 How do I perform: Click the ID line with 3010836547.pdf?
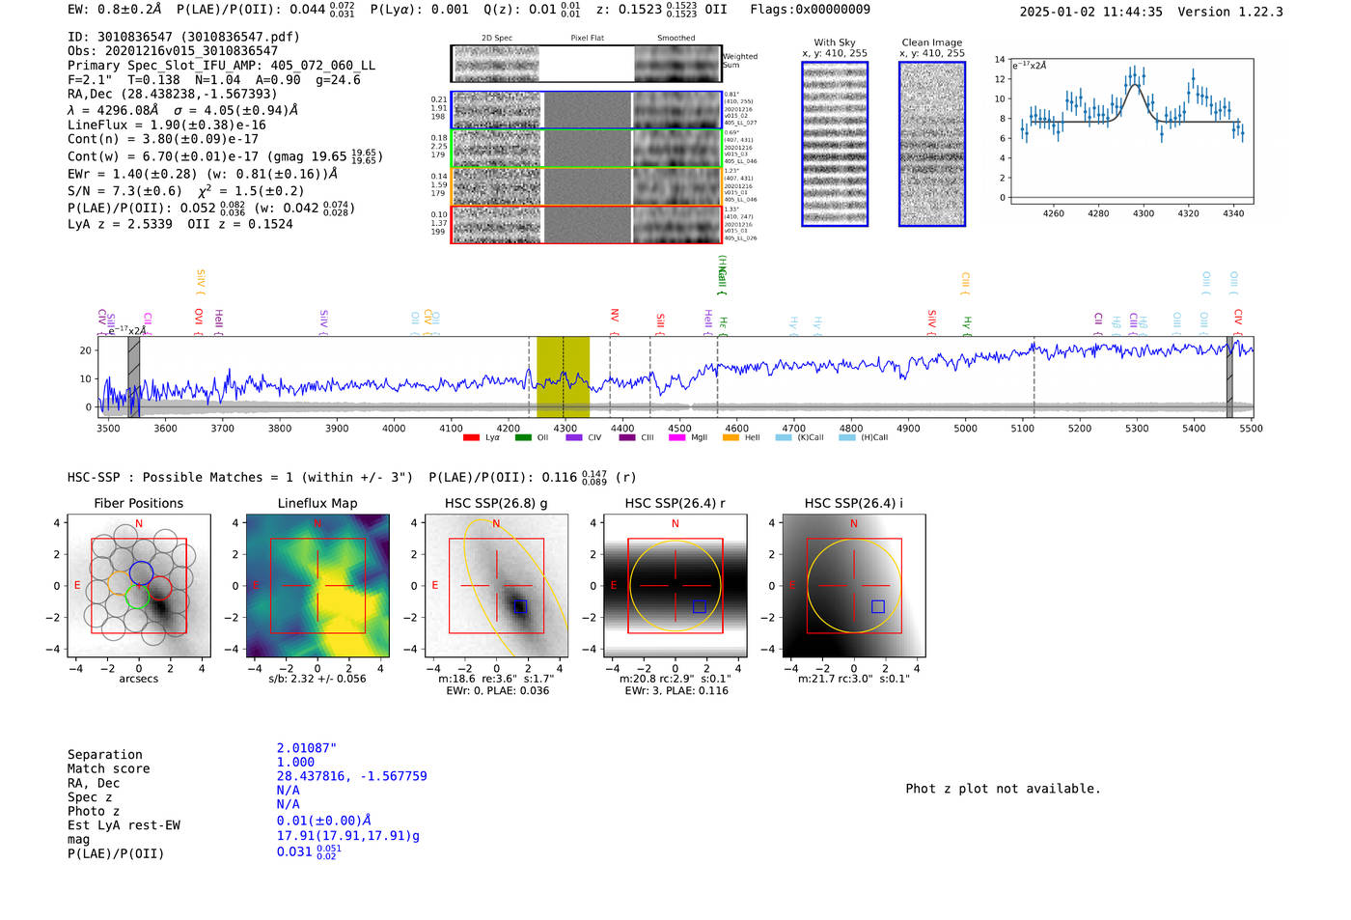pos(183,37)
